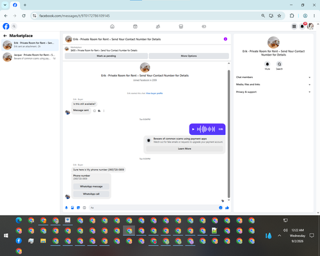Viewport: 320px width, 256px height.
Task: Search in conversation with the Search icon
Action: click(279, 64)
